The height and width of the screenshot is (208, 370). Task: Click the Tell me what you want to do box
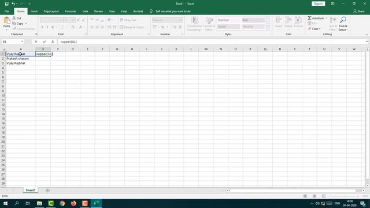click(x=173, y=12)
